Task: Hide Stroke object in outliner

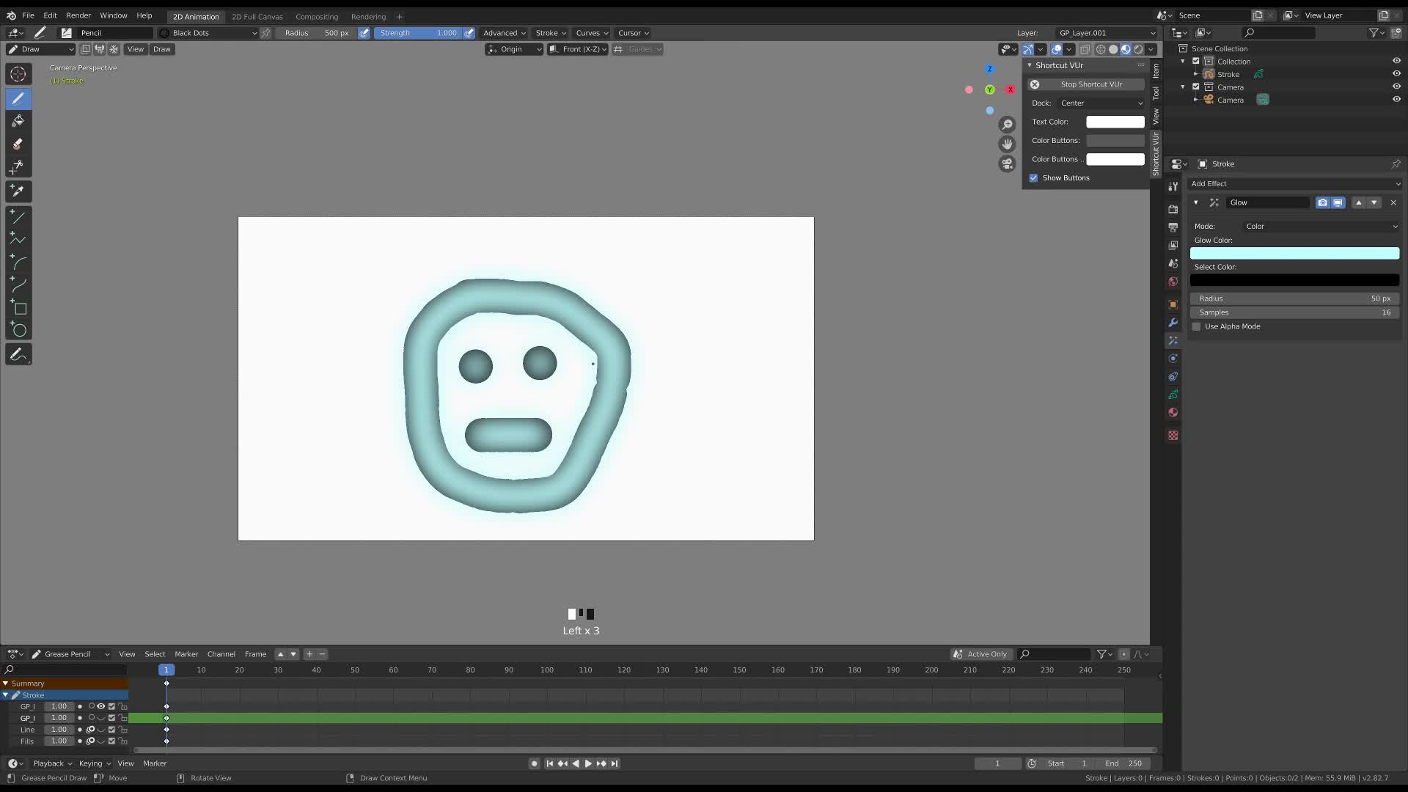Action: click(x=1396, y=74)
